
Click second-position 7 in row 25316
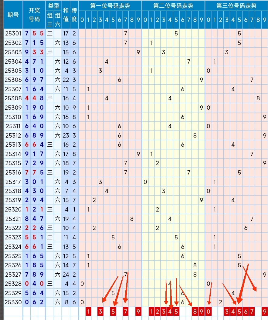(x=189, y=172)
